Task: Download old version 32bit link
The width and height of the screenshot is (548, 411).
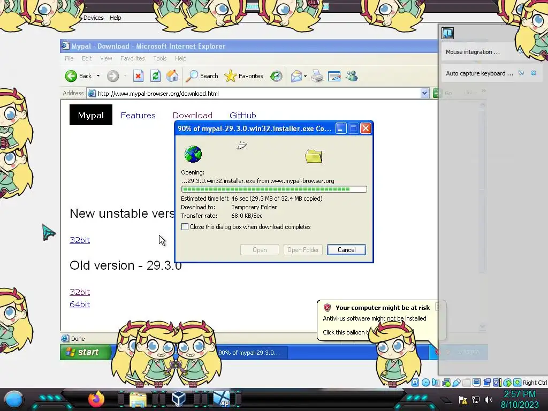Action: pos(80,292)
